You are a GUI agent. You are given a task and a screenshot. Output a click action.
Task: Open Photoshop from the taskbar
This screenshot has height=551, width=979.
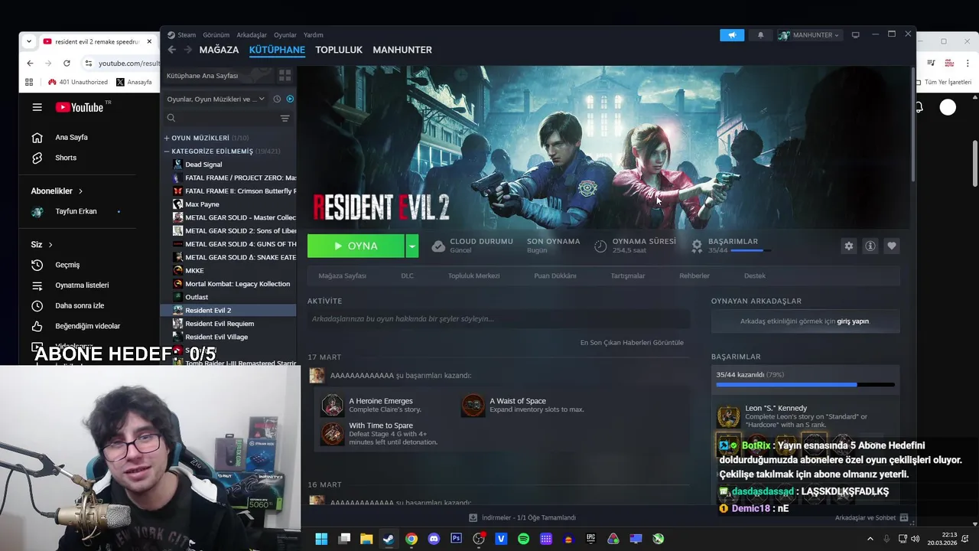click(x=457, y=539)
